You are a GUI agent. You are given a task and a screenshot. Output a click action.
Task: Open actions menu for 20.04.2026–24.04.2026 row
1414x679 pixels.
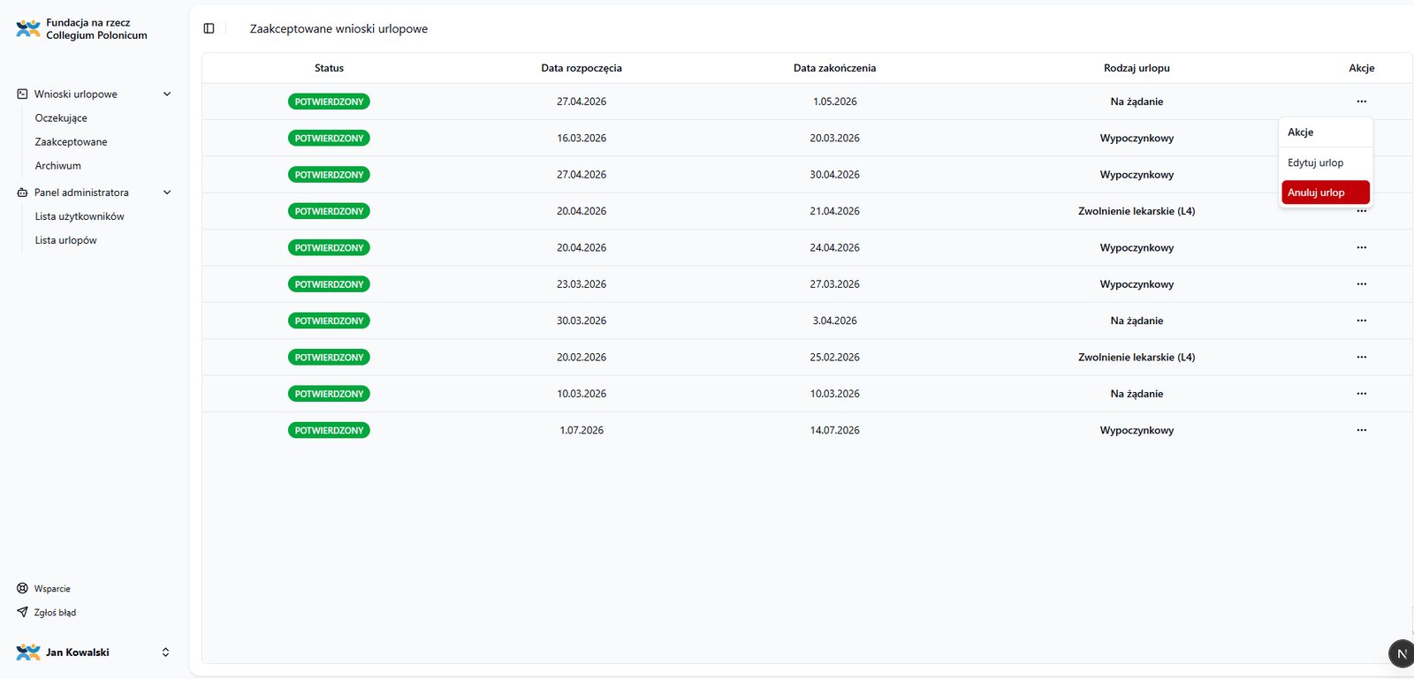tap(1361, 248)
